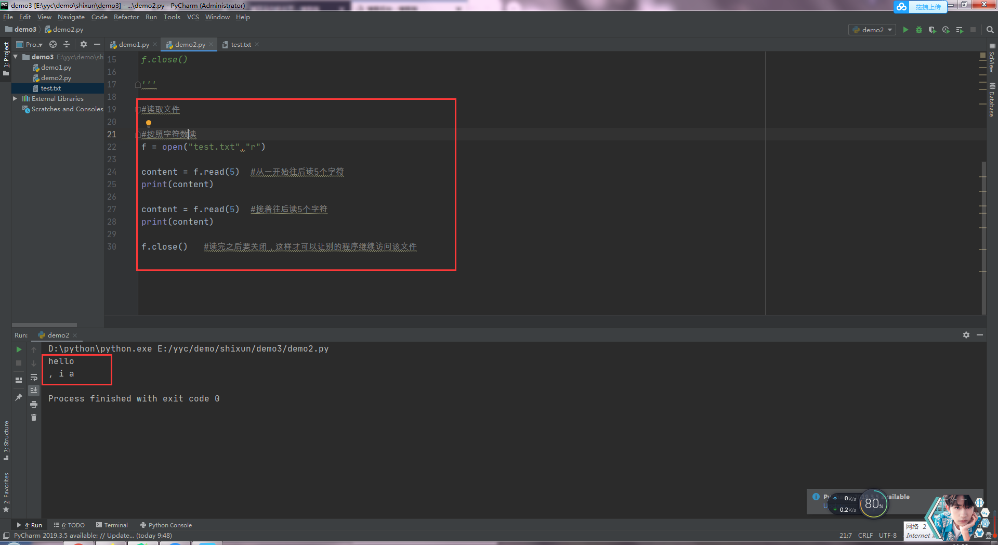Hide the Run tool window
The width and height of the screenshot is (998, 545).
(x=980, y=335)
